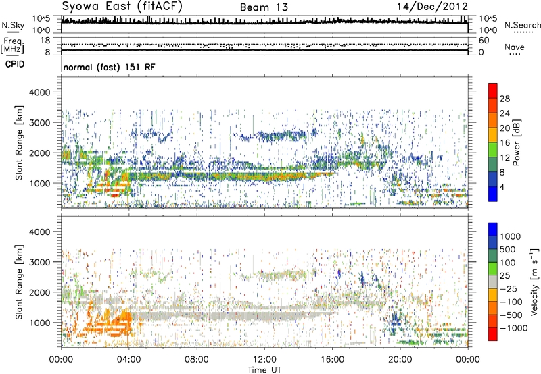Image resolution: width=541 pixels, height=374 pixels.
Task: Click the strong orange echo band near 12:00
Action: 266,177
